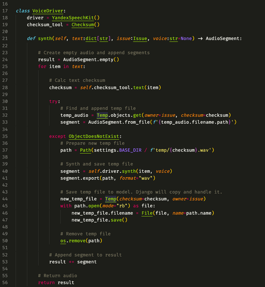
Task: Click the "# Calc text checksum" comment
Action: [x=77, y=80]
